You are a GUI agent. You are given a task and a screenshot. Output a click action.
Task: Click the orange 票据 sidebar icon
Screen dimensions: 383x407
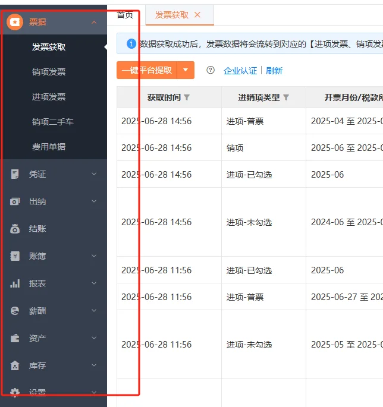[15, 22]
